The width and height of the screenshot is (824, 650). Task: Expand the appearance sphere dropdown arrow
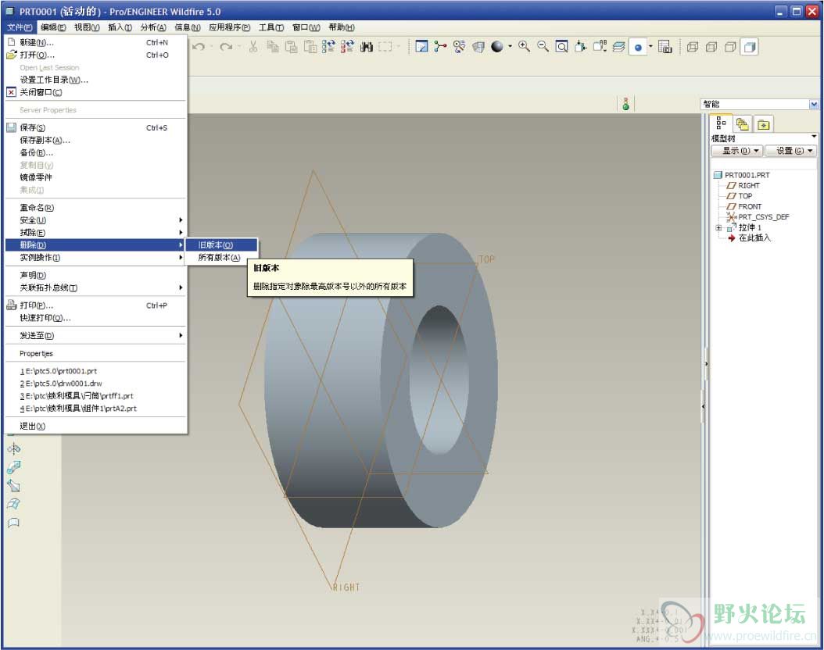510,47
